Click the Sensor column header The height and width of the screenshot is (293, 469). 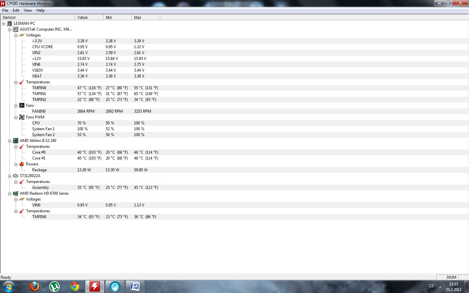38,17
